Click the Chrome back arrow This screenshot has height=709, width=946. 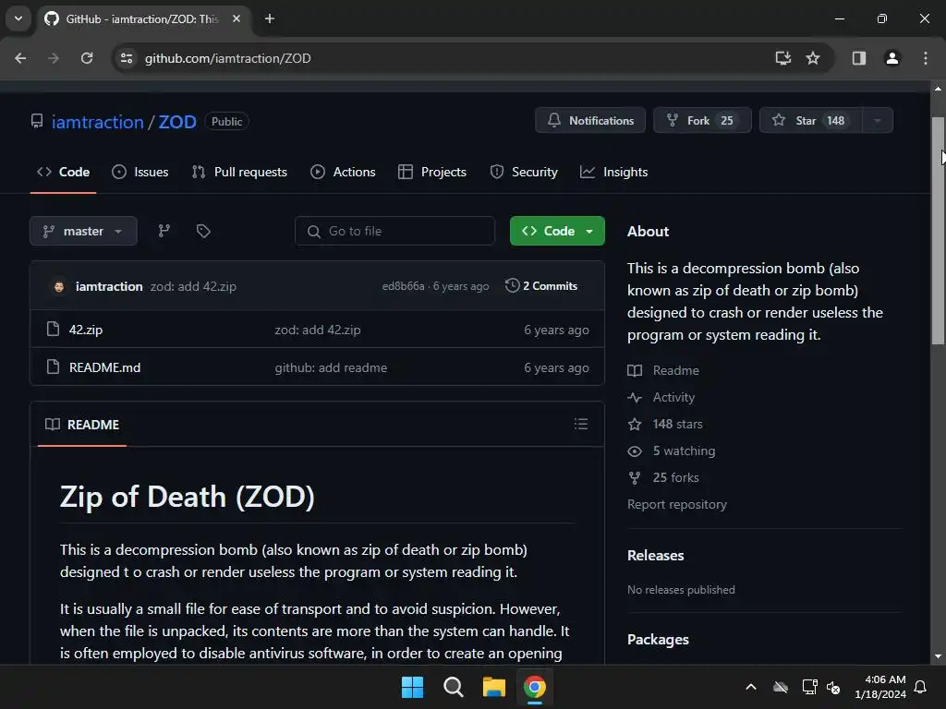click(x=20, y=58)
